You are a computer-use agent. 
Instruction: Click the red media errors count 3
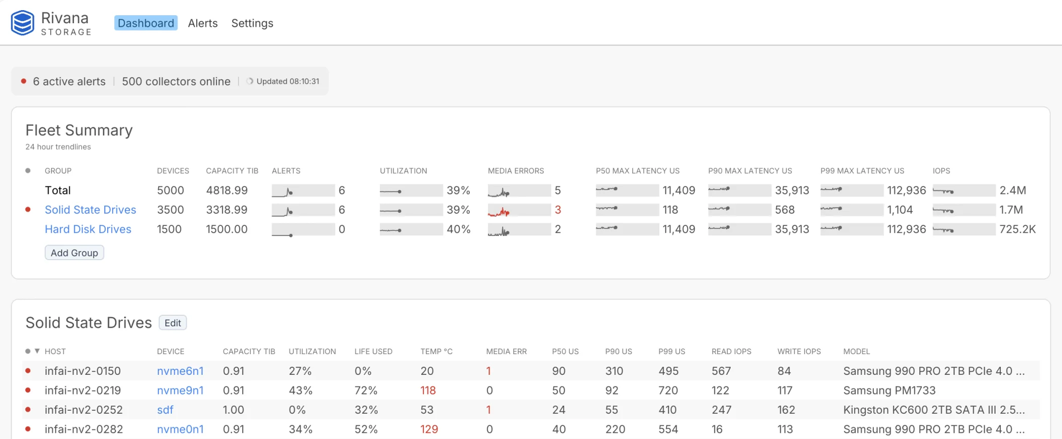point(558,210)
